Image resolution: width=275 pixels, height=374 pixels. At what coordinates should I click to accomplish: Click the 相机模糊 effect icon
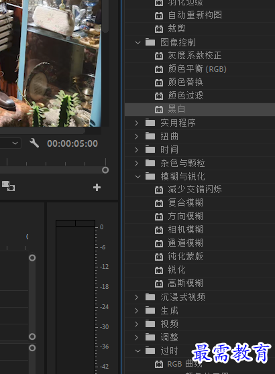click(159, 230)
